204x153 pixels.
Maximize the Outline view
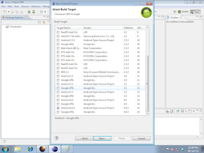point(201,17)
